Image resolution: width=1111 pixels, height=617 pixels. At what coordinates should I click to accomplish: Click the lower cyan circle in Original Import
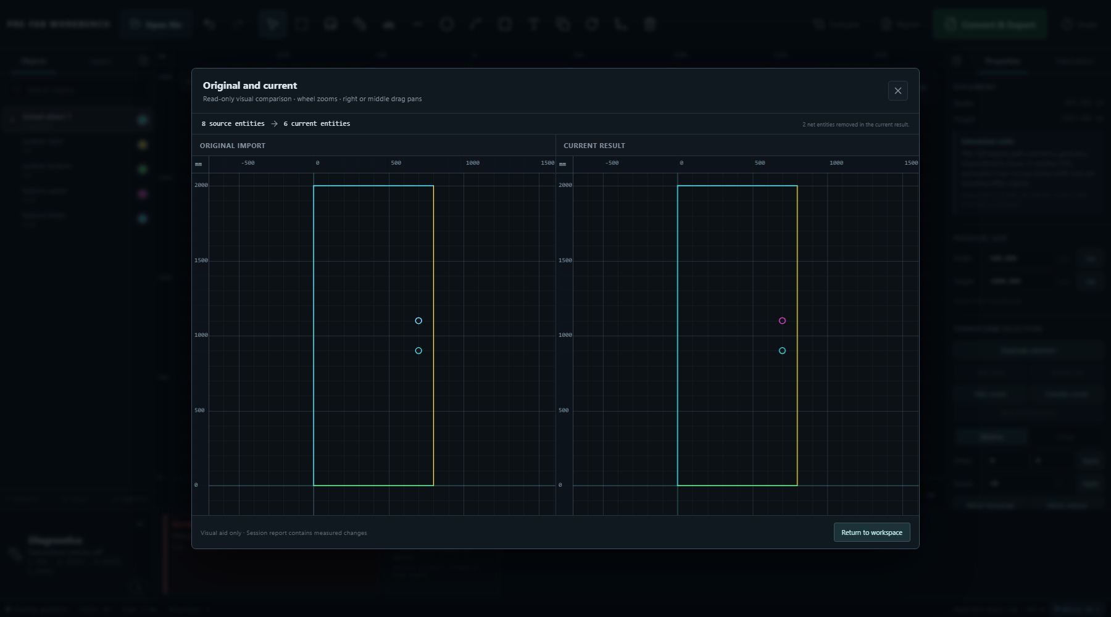418,350
